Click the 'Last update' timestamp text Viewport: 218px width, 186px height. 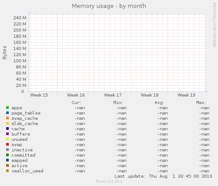pyautogui.click(x=163, y=176)
